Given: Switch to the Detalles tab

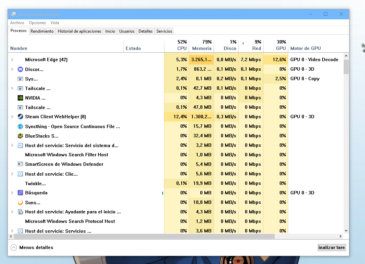Looking at the screenshot, I should (x=145, y=31).
